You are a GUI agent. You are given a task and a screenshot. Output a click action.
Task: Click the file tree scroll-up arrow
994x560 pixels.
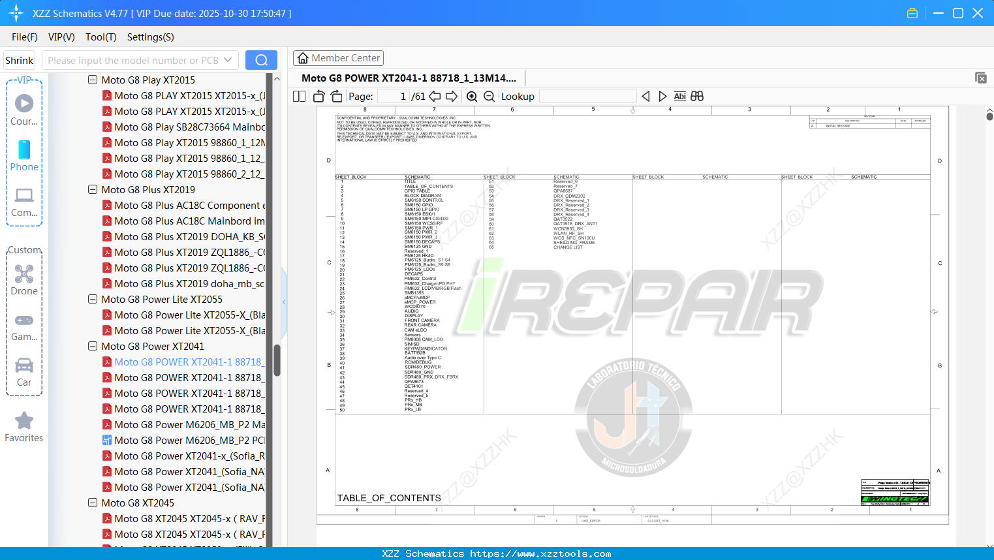[277, 78]
